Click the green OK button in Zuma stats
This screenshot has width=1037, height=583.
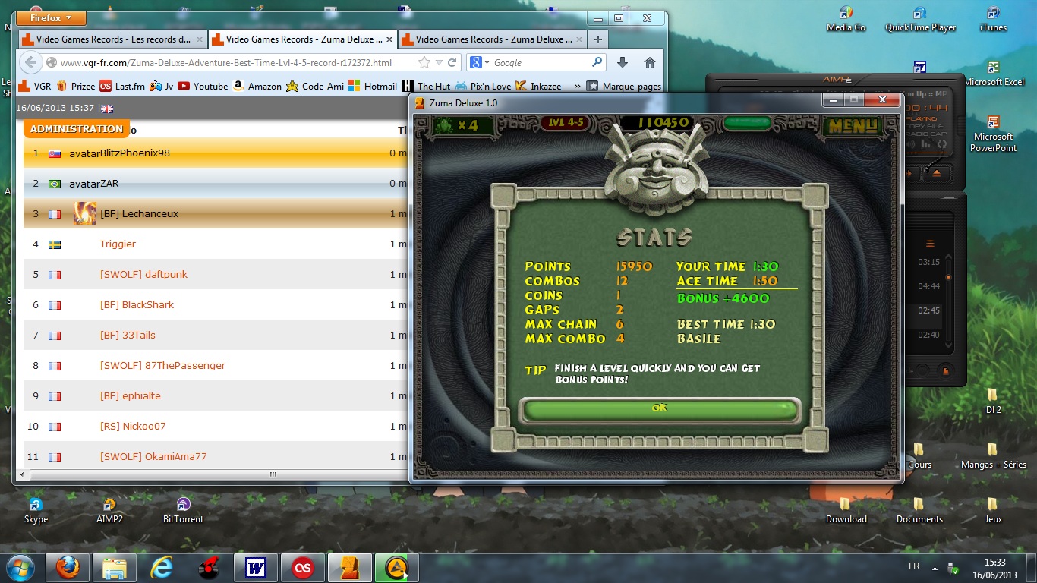[659, 409]
